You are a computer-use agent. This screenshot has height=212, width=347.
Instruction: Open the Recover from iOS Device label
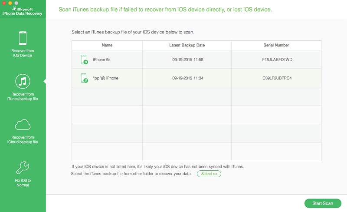pyautogui.click(x=23, y=53)
